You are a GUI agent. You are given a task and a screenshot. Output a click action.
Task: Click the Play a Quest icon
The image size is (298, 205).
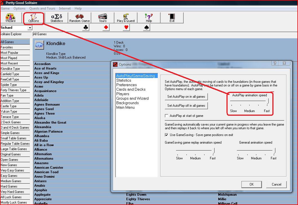click(126, 18)
